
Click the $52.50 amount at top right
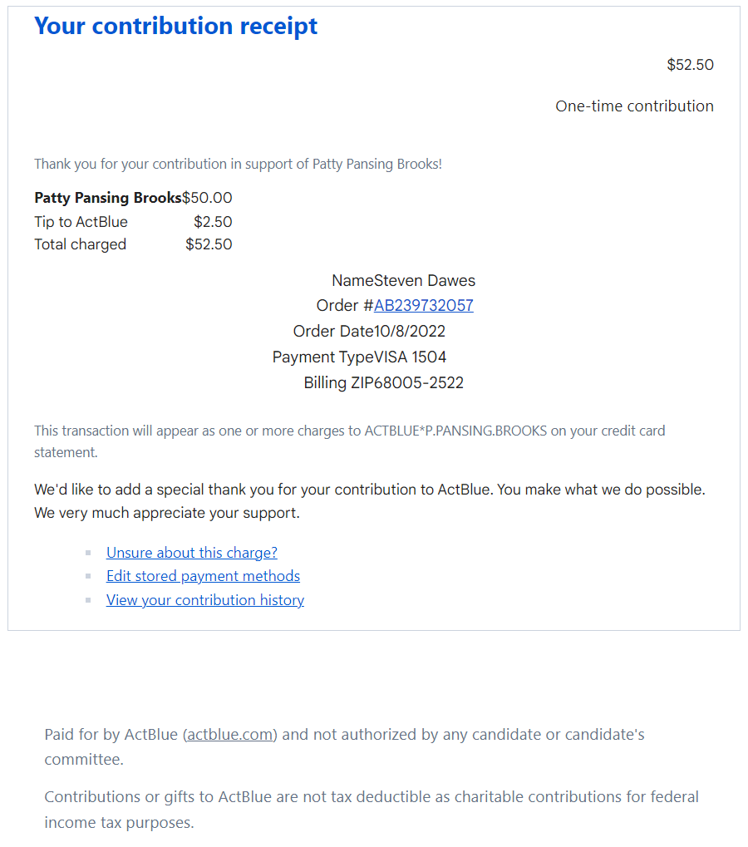click(690, 65)
